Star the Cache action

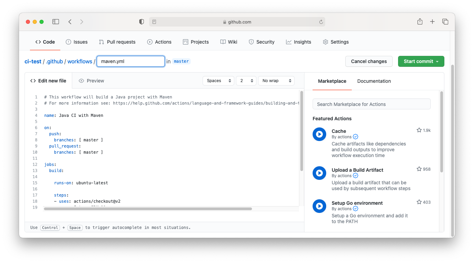click(419, 130)
